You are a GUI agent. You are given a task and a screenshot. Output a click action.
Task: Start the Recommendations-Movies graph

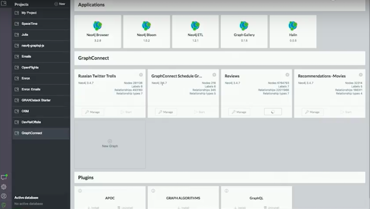346,112
